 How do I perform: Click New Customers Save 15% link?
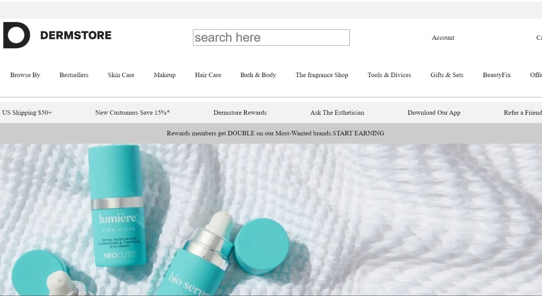click(x=132, y=113)
